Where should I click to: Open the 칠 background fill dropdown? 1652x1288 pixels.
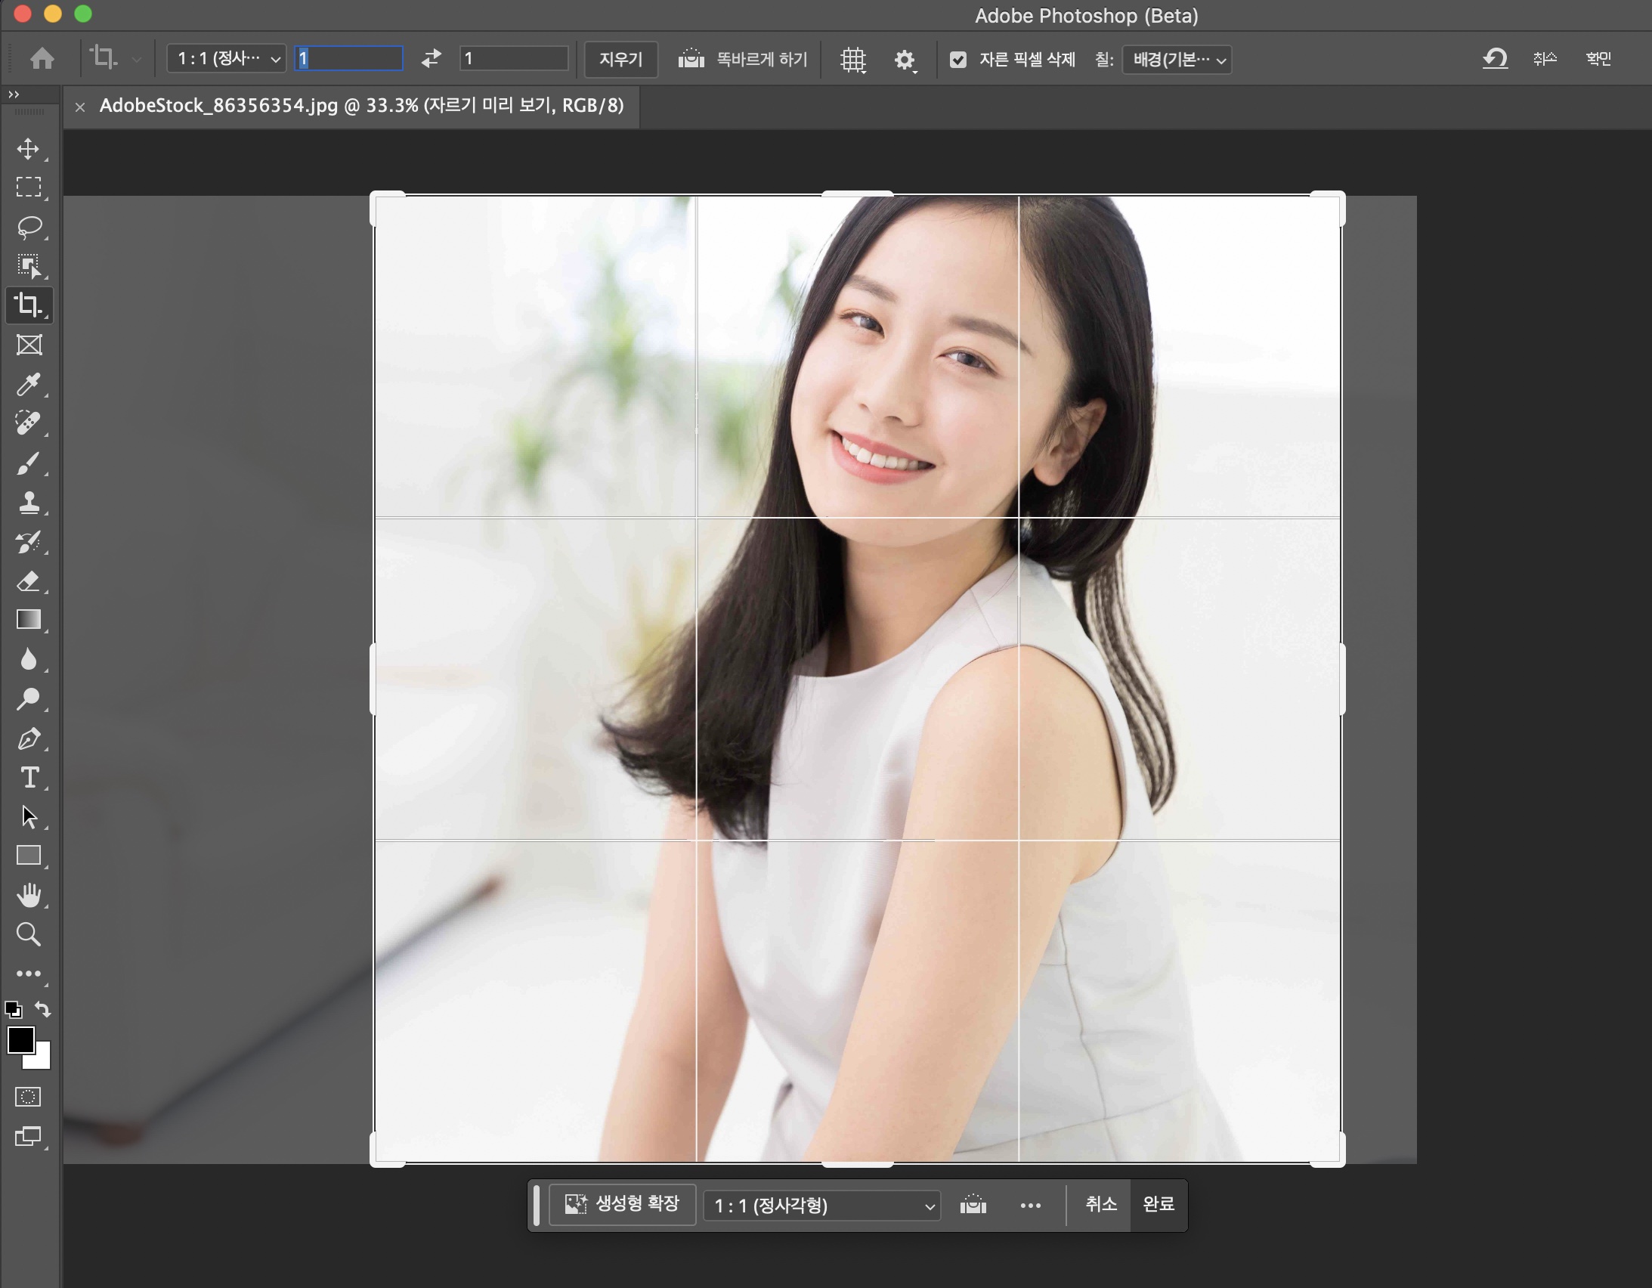click(1177, 59)
